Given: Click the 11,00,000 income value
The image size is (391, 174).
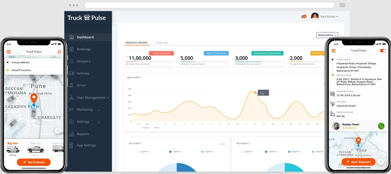Looking at the screenshot, I should tap(140, 58).
